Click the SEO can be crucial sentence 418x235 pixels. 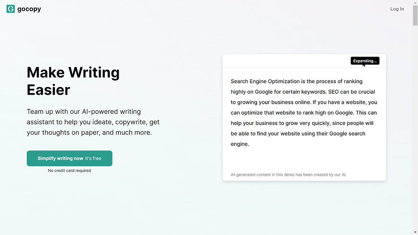(x=351, y=92)
